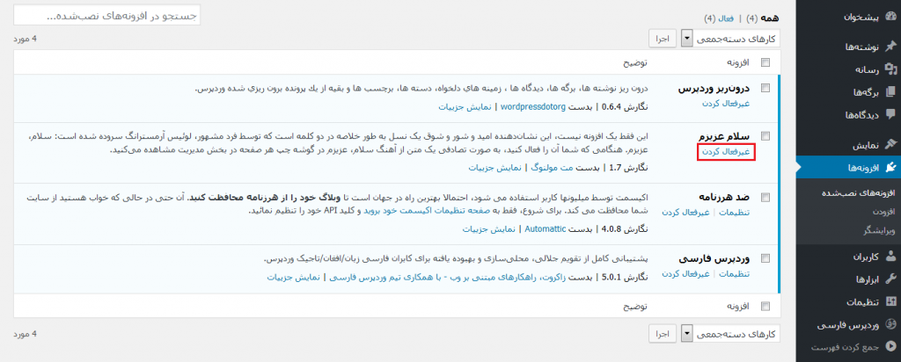Click the bottom 4 مورد item count
Screen dimensions: 901x362
pos(26,333)
